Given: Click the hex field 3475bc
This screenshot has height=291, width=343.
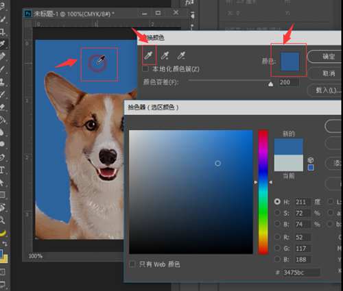Looking at the screenshot, I should [x=301, y=273].
